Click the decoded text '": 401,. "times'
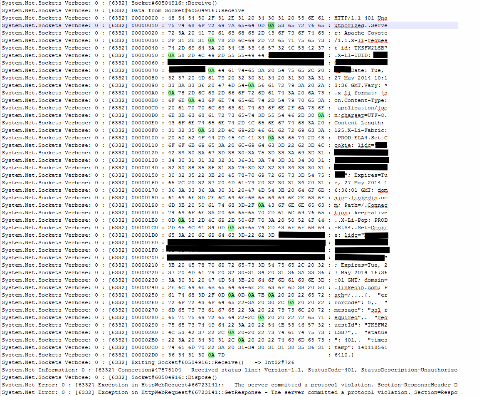The width and height of the screenshot is (479, 396). tap(360, 340)
